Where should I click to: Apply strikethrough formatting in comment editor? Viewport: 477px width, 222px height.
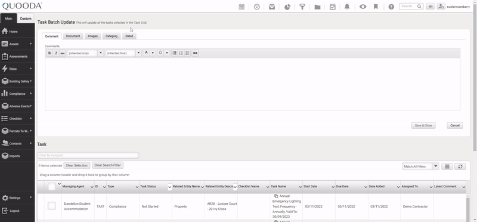pos(63,53)
